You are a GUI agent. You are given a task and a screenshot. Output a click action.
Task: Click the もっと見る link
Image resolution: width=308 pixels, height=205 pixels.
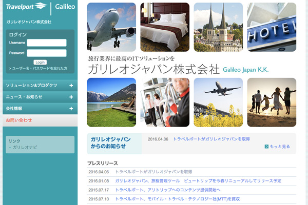click(x=280, y=147)
